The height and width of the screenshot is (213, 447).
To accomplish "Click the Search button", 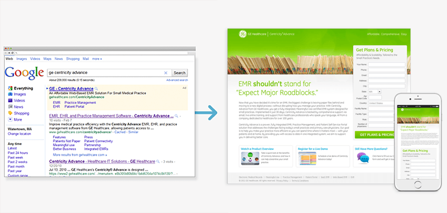I will pos(180,73).
